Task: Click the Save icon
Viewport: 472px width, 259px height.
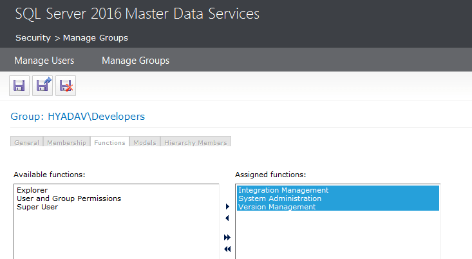Action: pyautogui.click(x=19, y=86)
